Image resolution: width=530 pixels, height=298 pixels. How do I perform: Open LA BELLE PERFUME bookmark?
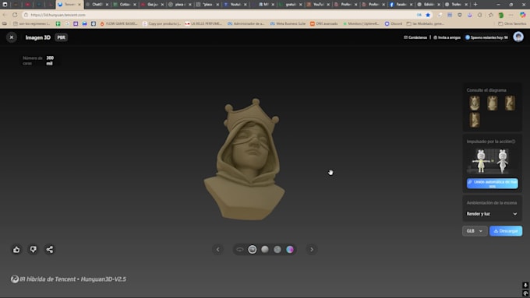point(203,23)
